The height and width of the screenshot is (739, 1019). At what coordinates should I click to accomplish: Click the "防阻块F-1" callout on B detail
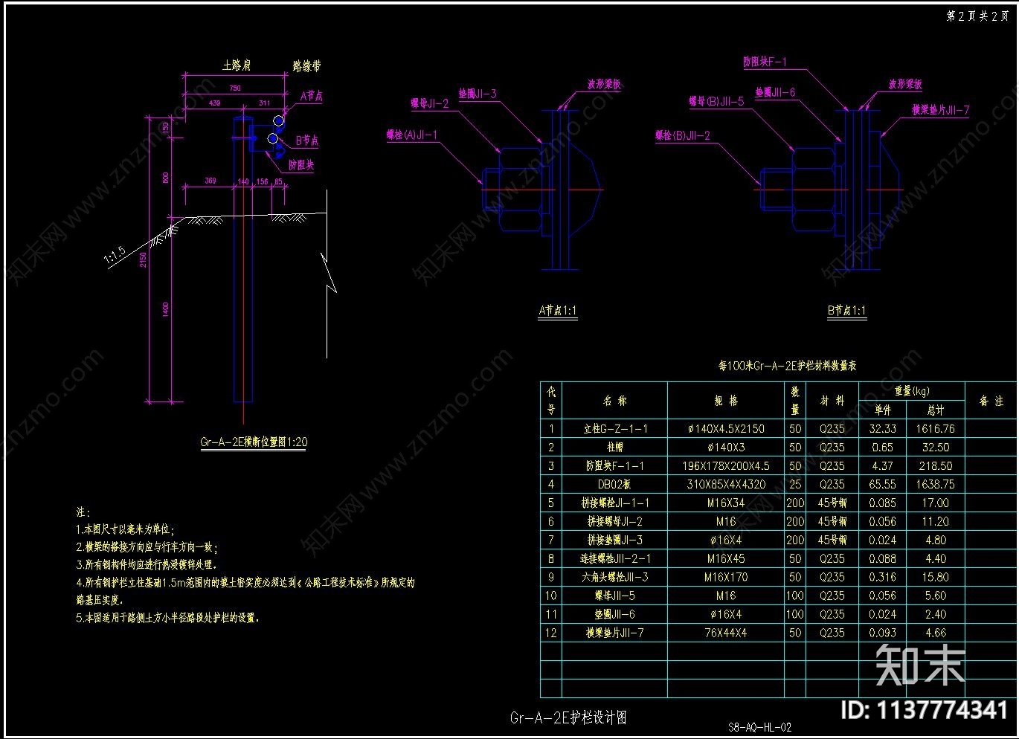(x=765, y=62)
